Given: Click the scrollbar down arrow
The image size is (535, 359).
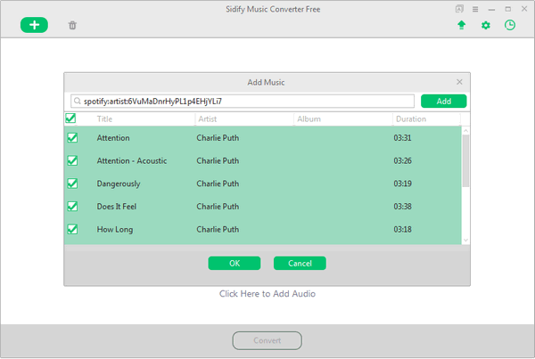Looking at the screenshot, I should click(x=465, y=241).
